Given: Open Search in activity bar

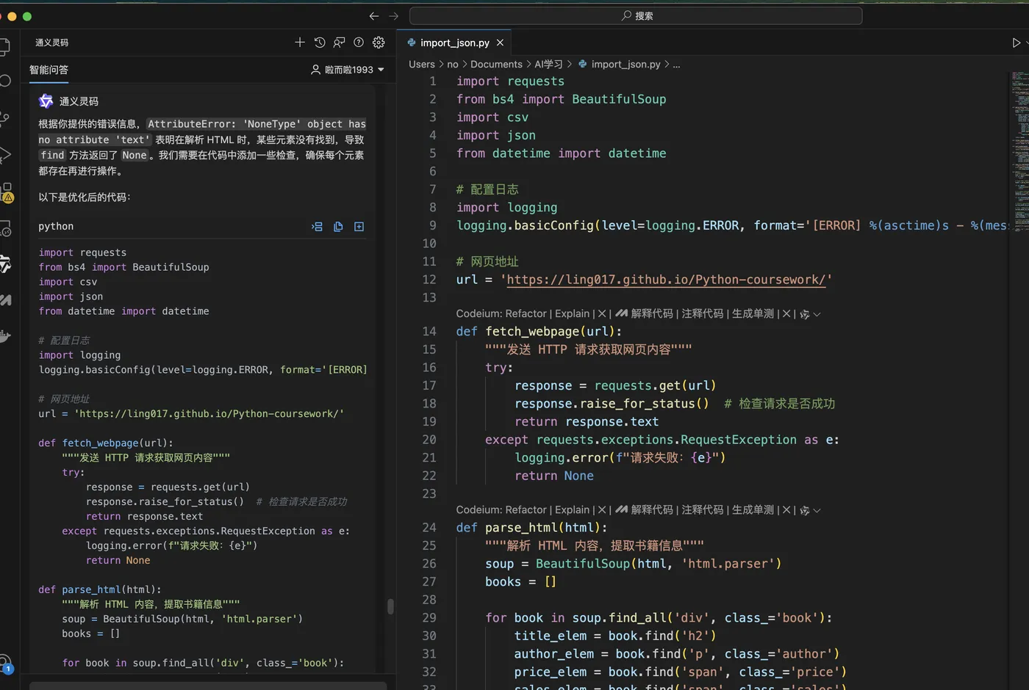Looking at the screenshot, I should pyautogui.click(x=5, y=81).
